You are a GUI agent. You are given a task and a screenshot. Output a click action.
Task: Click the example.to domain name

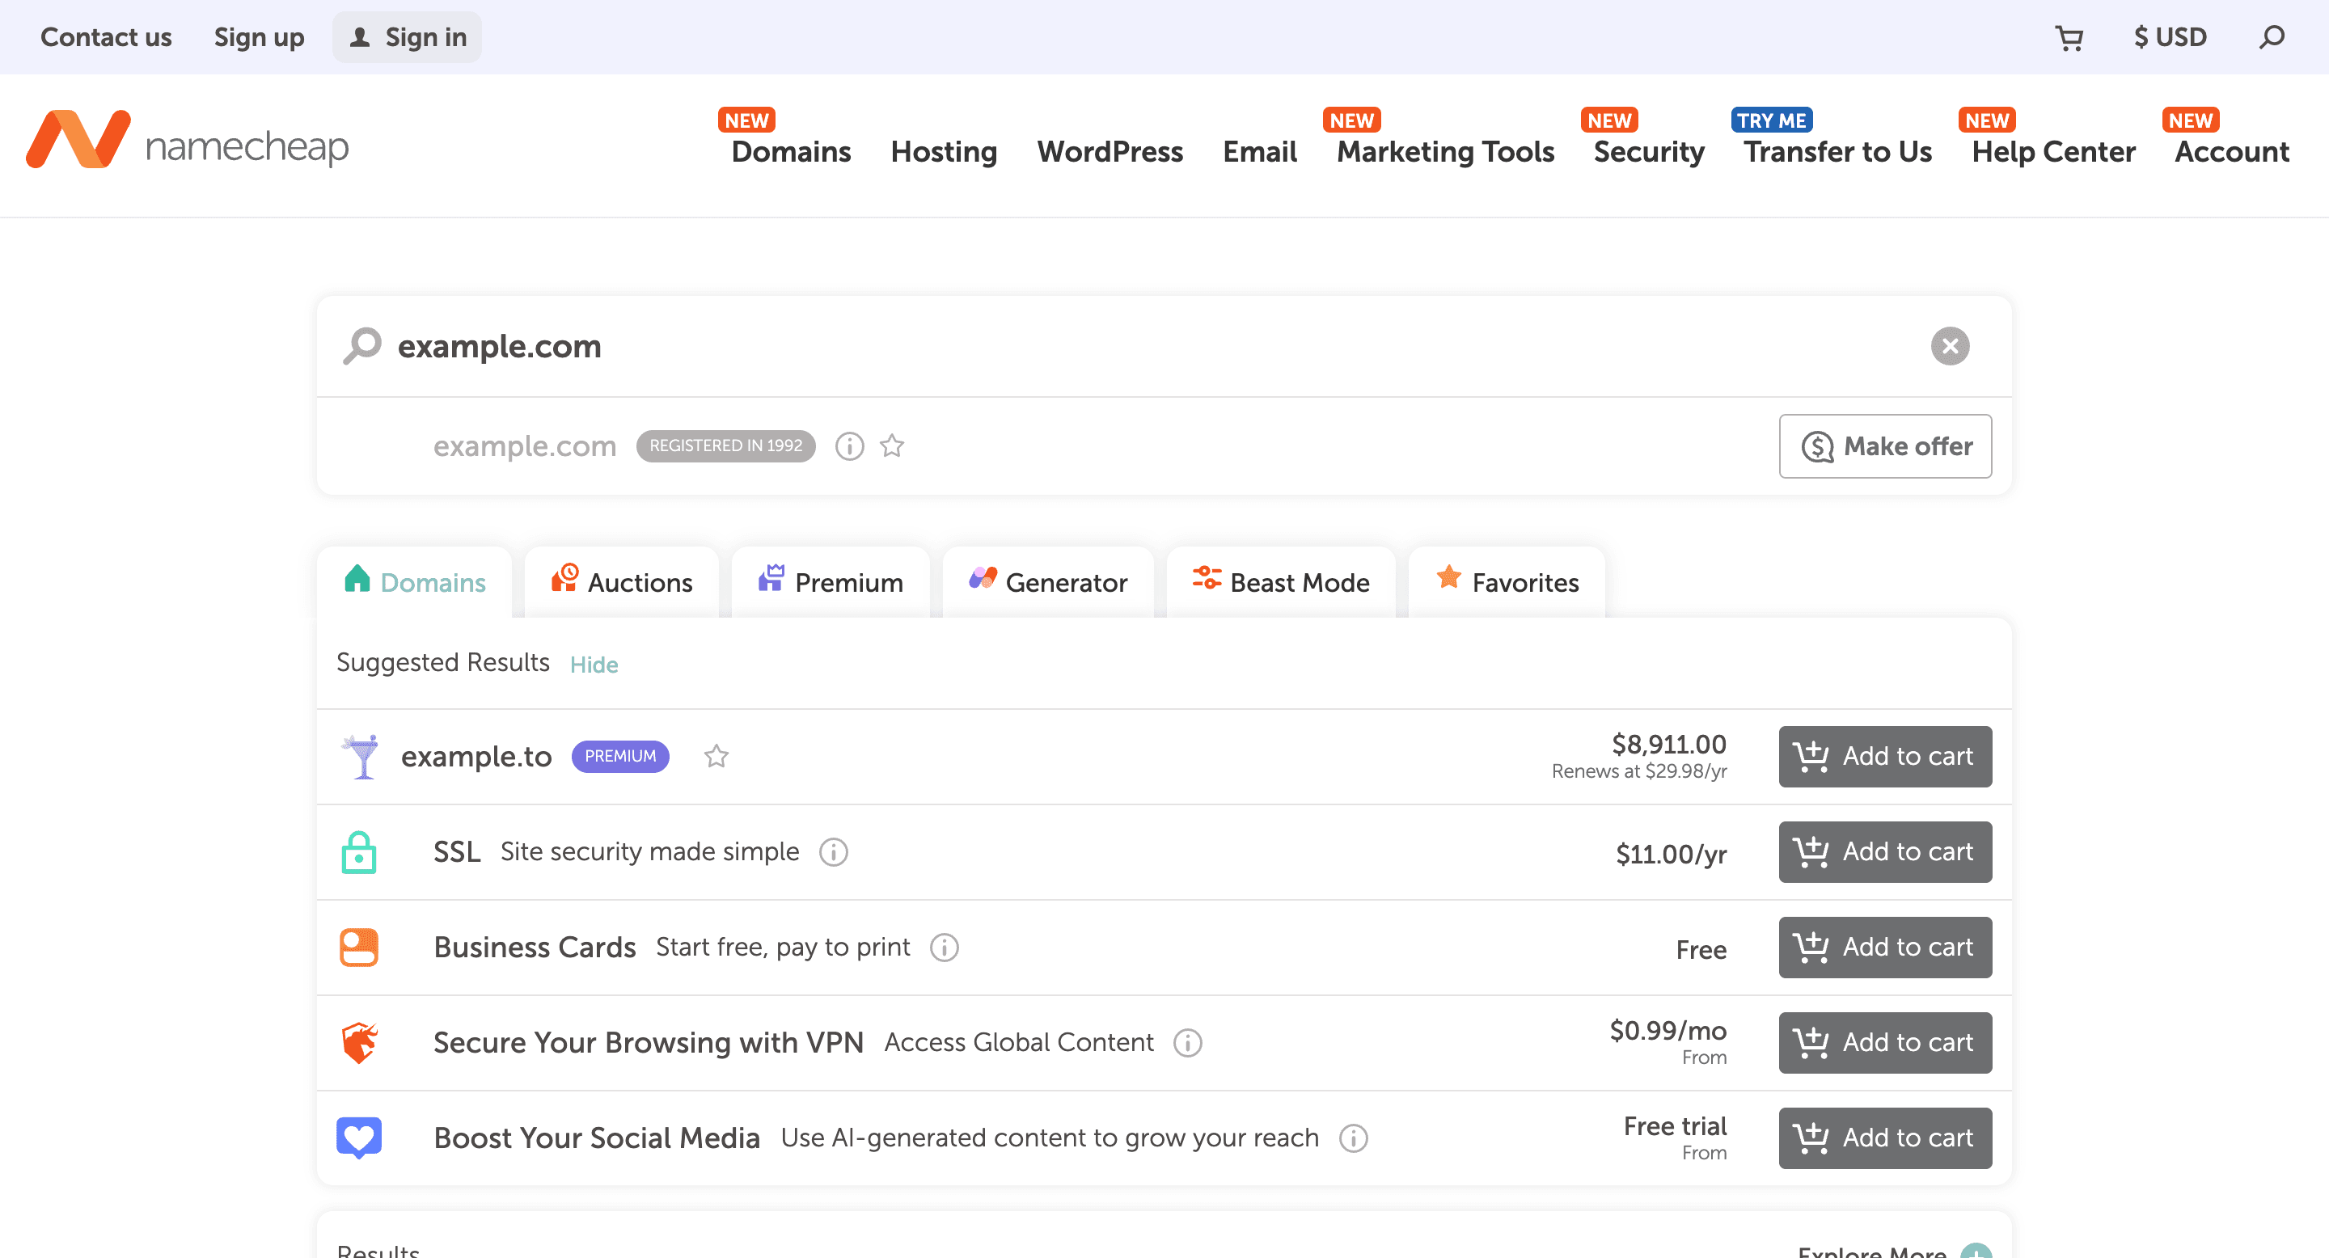click(x=476, y=757)
